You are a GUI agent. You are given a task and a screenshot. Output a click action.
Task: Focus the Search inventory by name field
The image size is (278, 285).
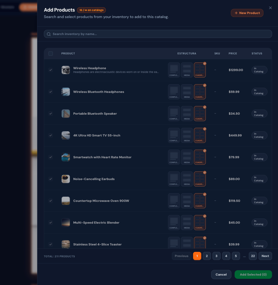(x=158, y=34)
